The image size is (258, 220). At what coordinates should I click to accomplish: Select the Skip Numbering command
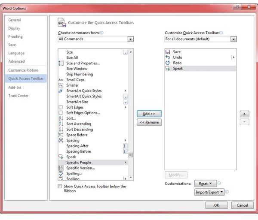[93, 74]
